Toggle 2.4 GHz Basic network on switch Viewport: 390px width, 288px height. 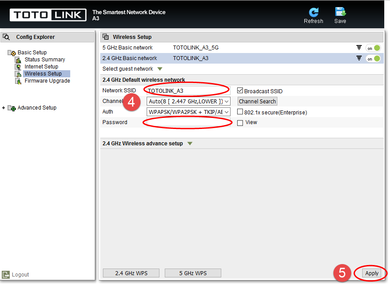[373, 59]
